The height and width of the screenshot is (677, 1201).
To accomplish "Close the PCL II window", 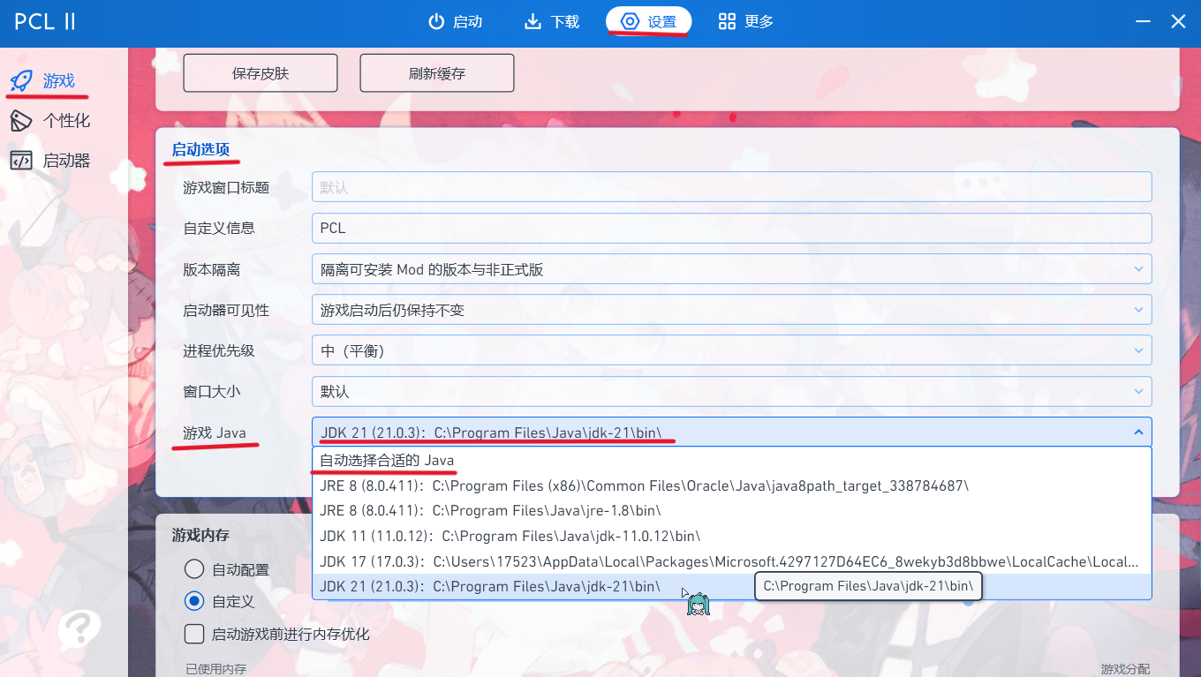I will click(1178, 22).
